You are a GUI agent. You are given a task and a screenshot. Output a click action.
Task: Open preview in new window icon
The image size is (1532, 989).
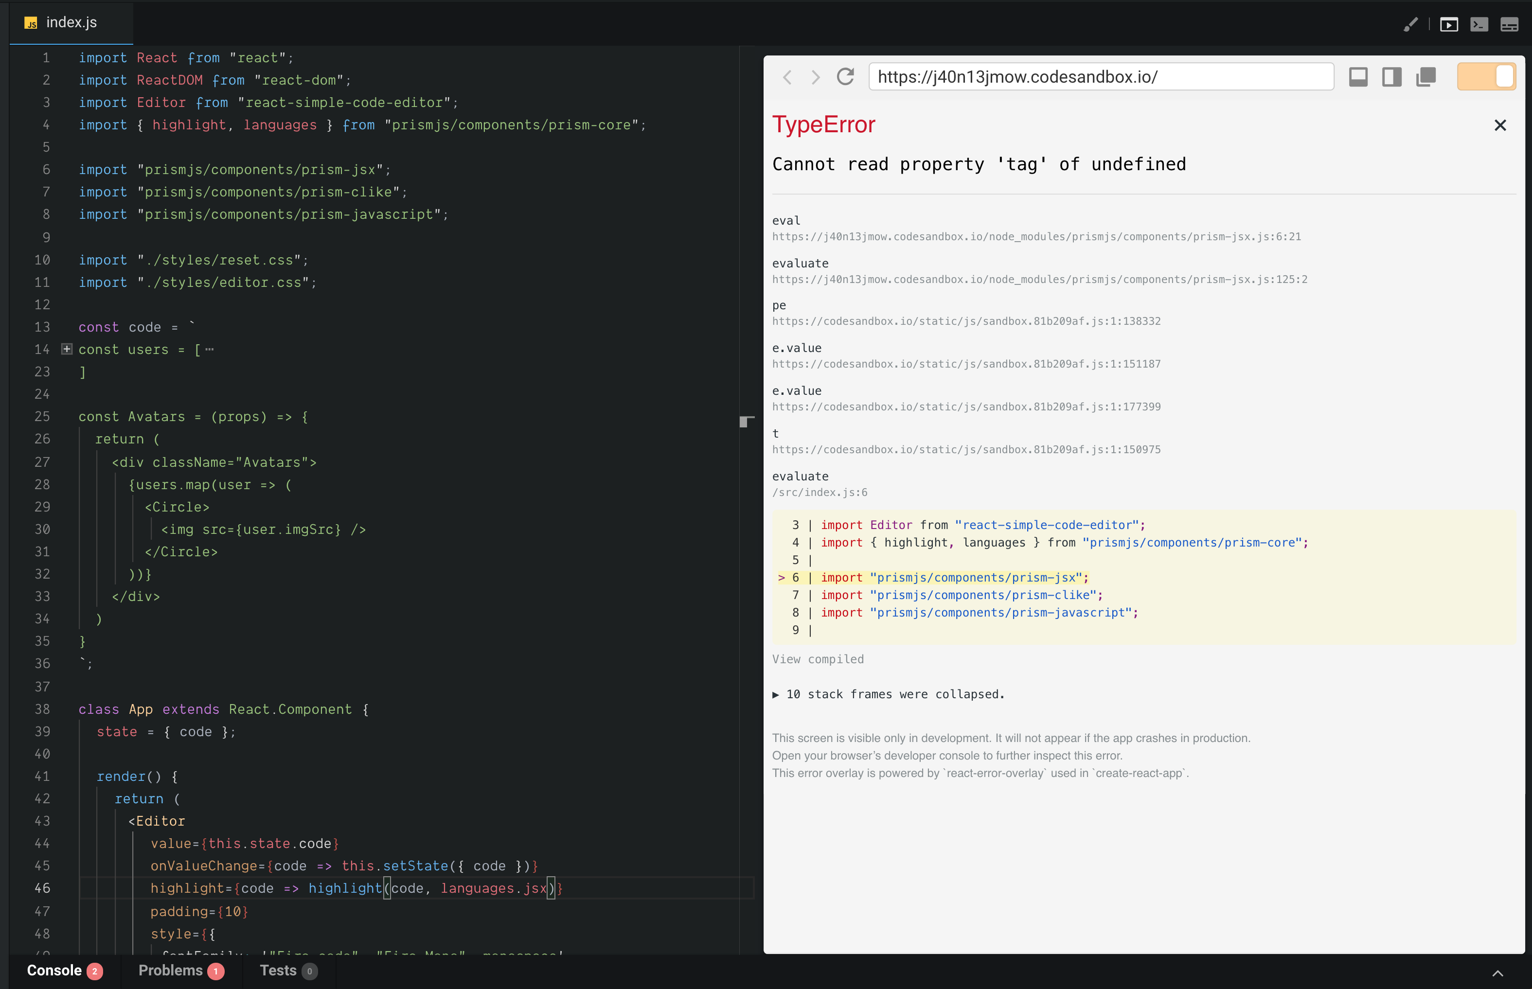[1426, 76]
